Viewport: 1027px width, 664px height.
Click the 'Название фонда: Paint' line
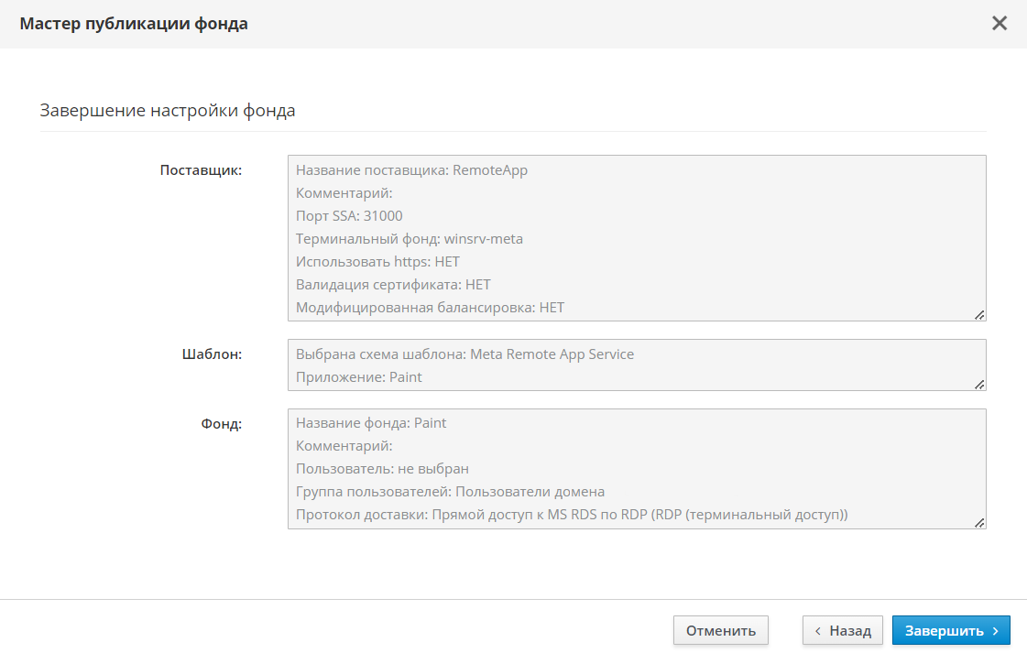tap(371, 423)
